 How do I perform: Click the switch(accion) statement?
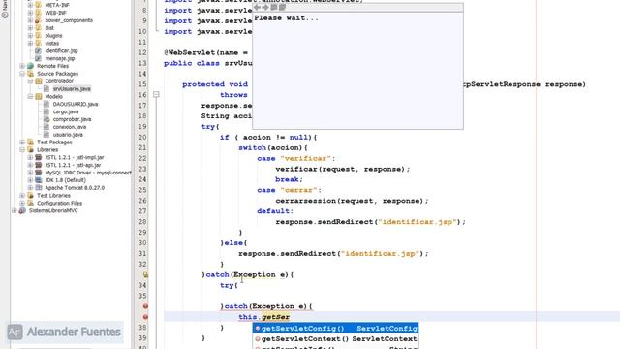pos(272,148)
